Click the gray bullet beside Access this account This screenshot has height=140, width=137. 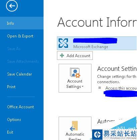point(99,88)
